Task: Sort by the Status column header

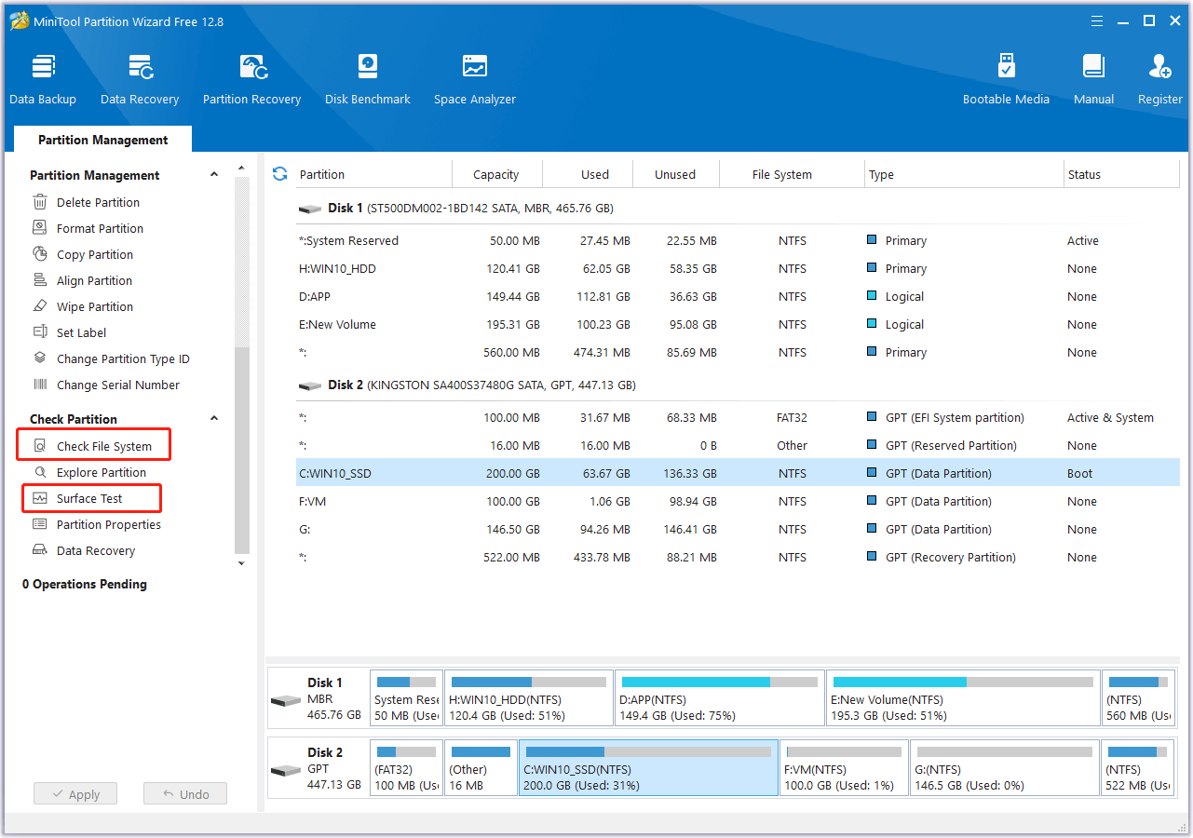Action: coord(1122,174)
